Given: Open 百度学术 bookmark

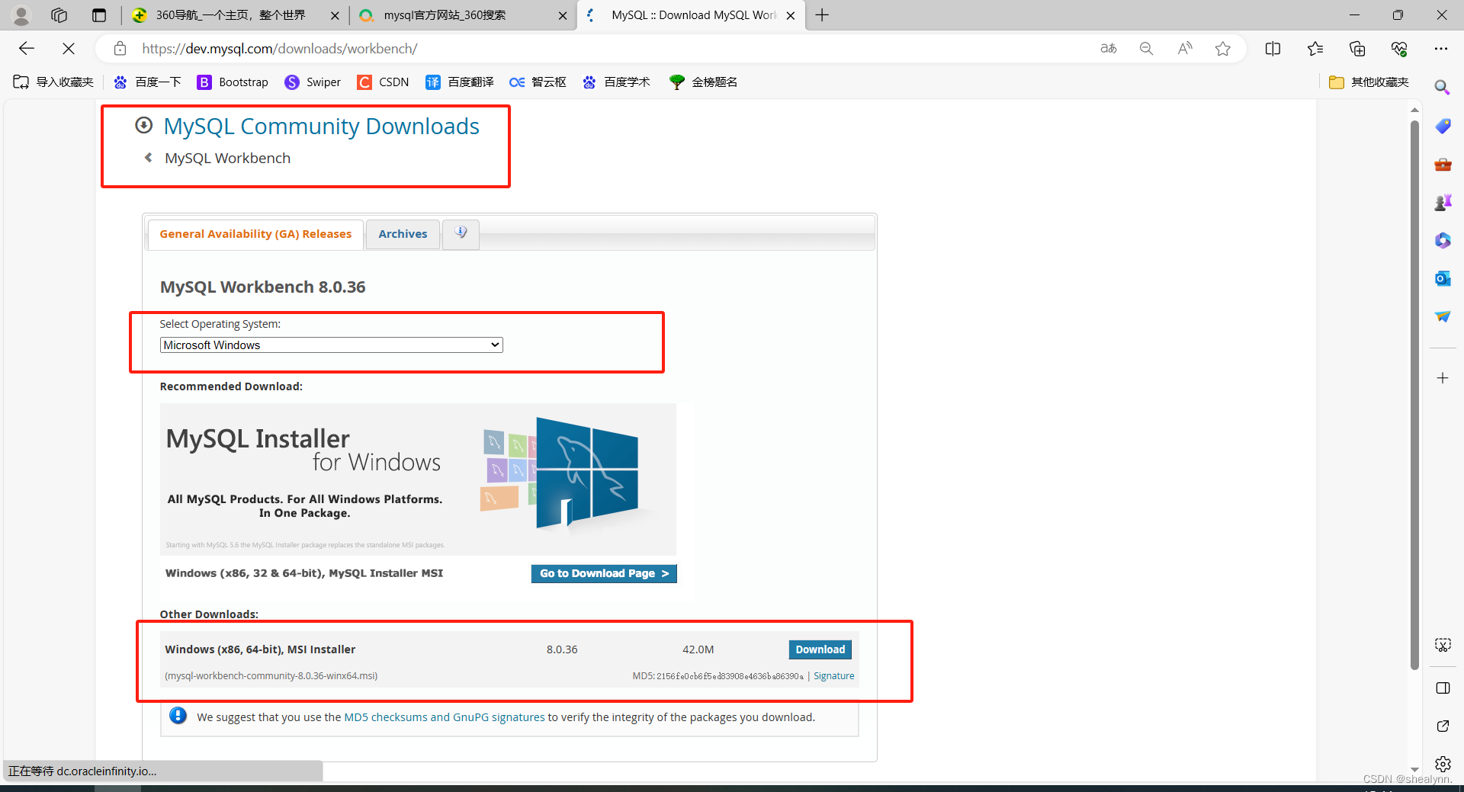Looking at the screenshot, I should pos(616,82).
